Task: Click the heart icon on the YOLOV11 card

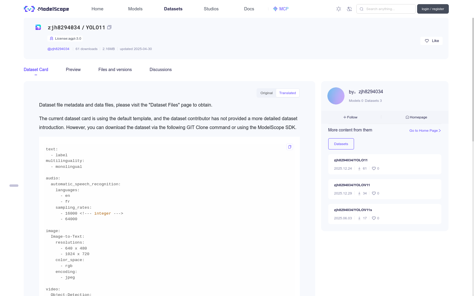Action: 374,193
